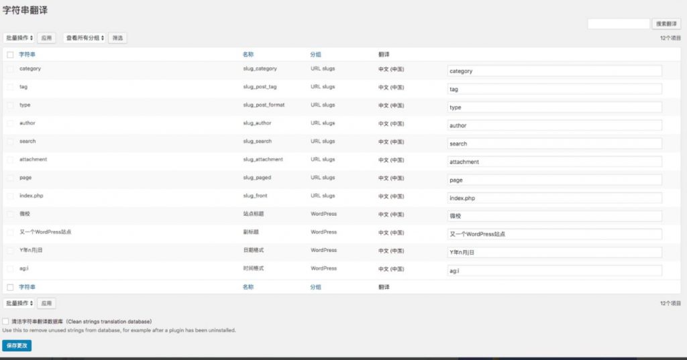Check the attachment row checkbox
Viewport: 687px width, 360px height.
pyautogui.click(x=10, y=160)
